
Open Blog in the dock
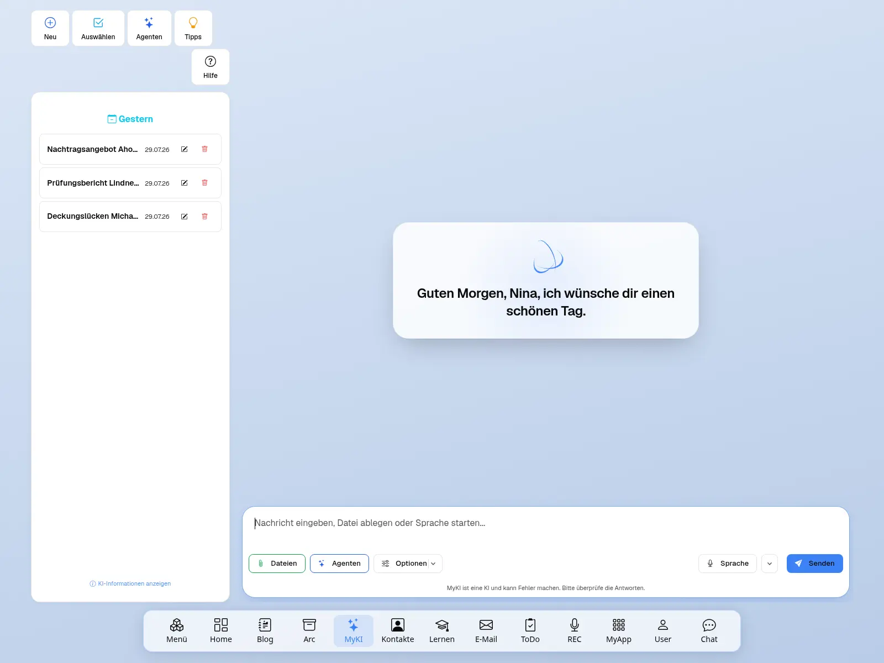pyautogui.click(x=265, y=631)
